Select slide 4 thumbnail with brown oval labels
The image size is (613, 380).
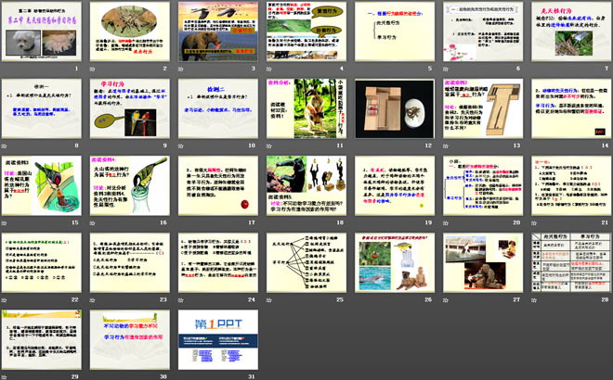(x=306, y=32)
